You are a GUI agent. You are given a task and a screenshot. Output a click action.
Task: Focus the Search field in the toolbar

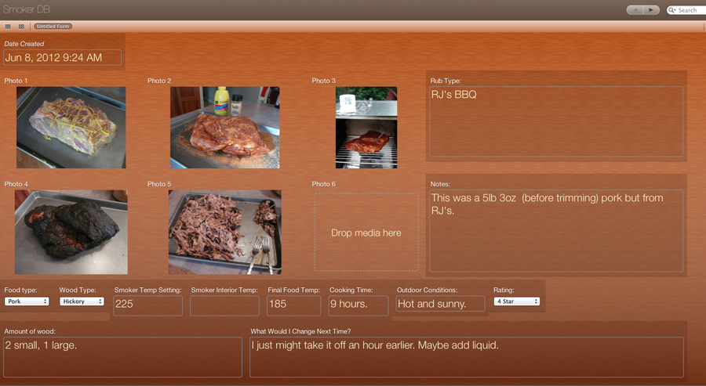(x=688, y=10)
